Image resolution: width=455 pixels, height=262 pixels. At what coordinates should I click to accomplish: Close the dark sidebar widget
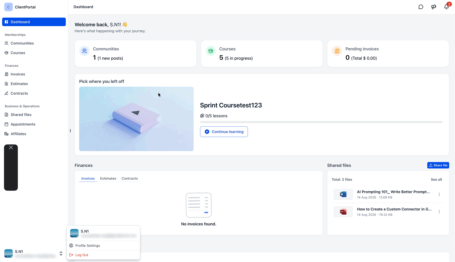click(x=11, y=147)
